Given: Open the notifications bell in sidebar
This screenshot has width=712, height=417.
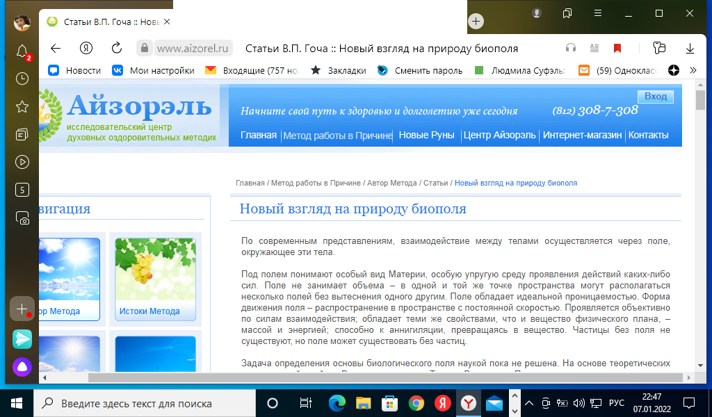Looking at the screenshot, I should (x=22, y=51).
